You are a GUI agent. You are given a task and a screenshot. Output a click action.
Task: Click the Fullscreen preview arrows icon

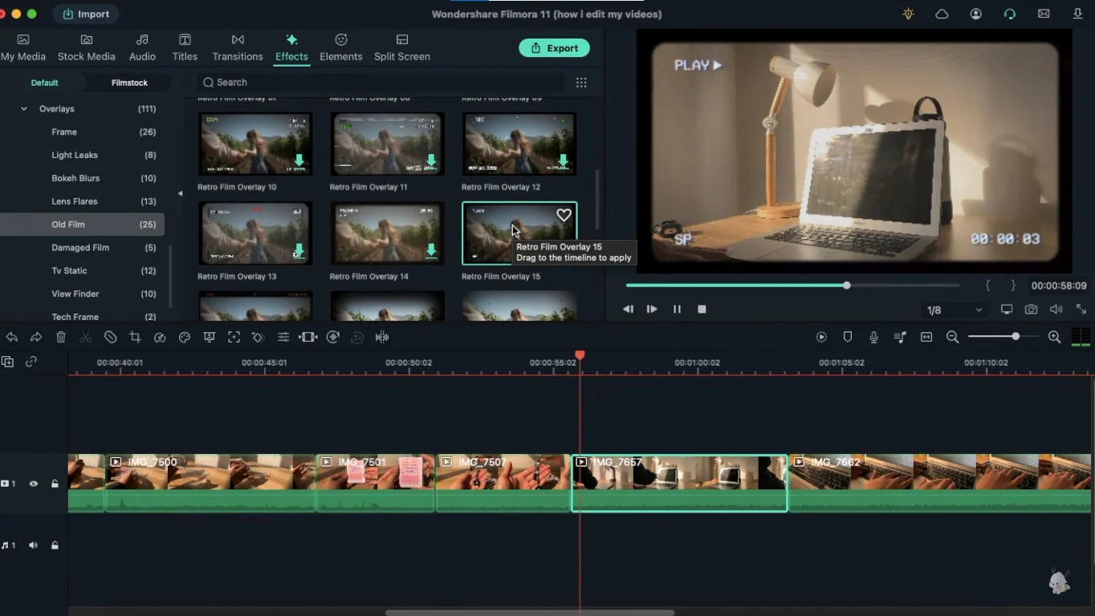[1081, 310]
